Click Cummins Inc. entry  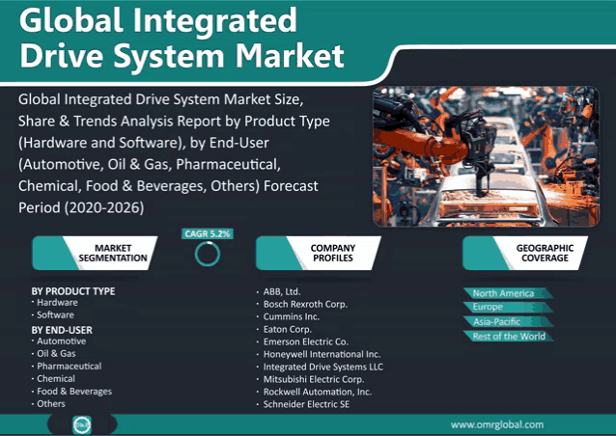292,316
